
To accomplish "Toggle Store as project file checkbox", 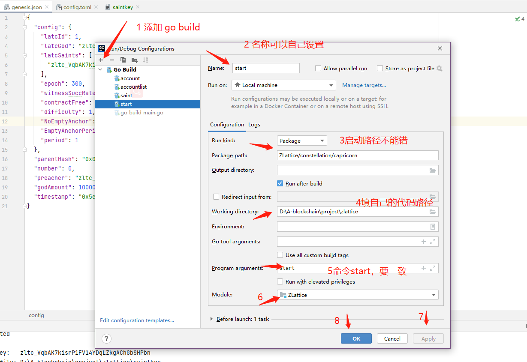I will [380, 68].
